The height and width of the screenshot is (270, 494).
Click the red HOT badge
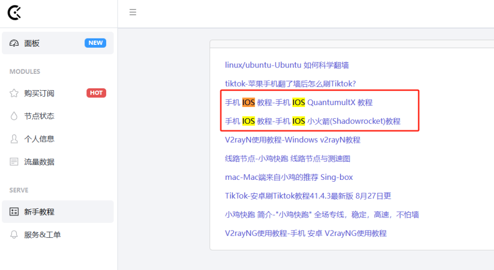96,93
